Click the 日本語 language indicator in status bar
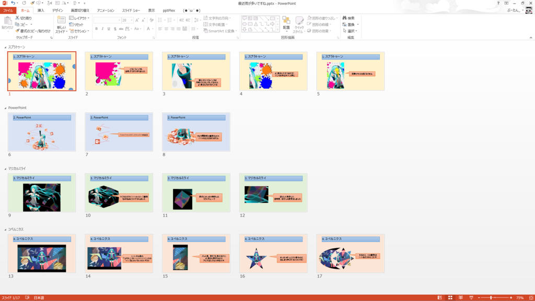Image resolution: width=535 pixels, height=301 pixels. [x=39, y=298]
